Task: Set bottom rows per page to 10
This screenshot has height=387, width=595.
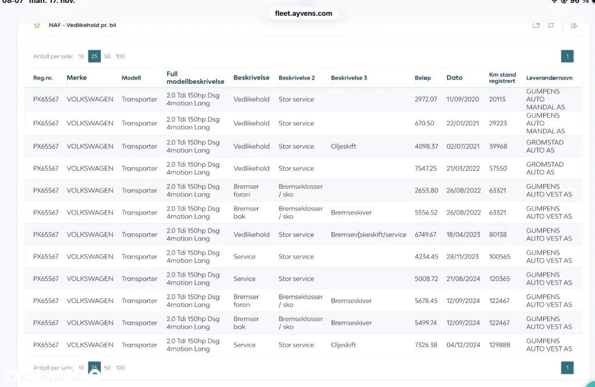Action: click(x=81, y=368)
